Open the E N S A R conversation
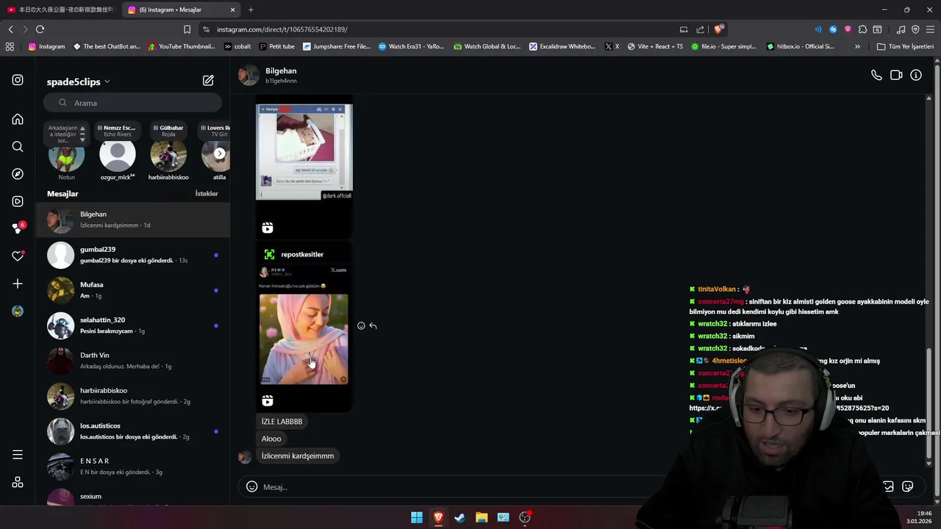Viewport: 941px width, 529px height. [133, 467]
